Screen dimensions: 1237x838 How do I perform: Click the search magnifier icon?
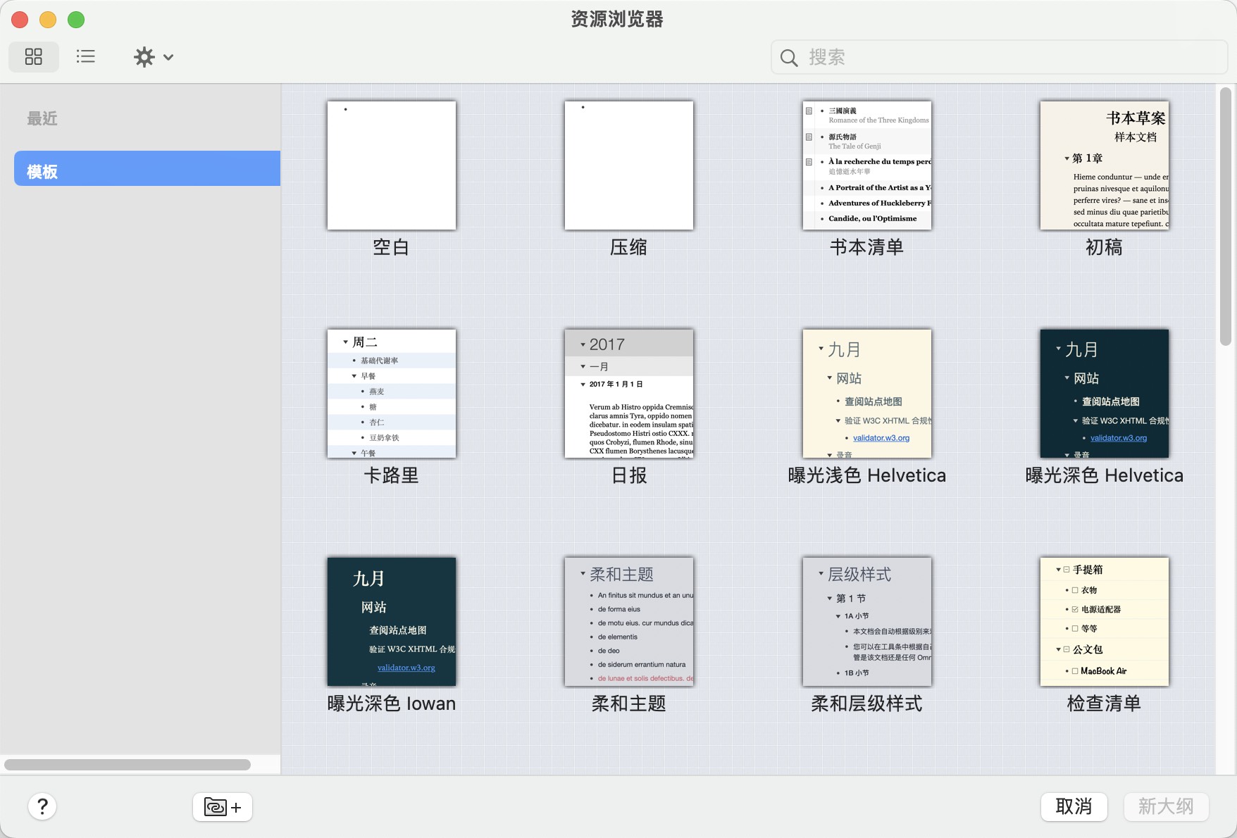pyautogui.click(x=789, y=58)
